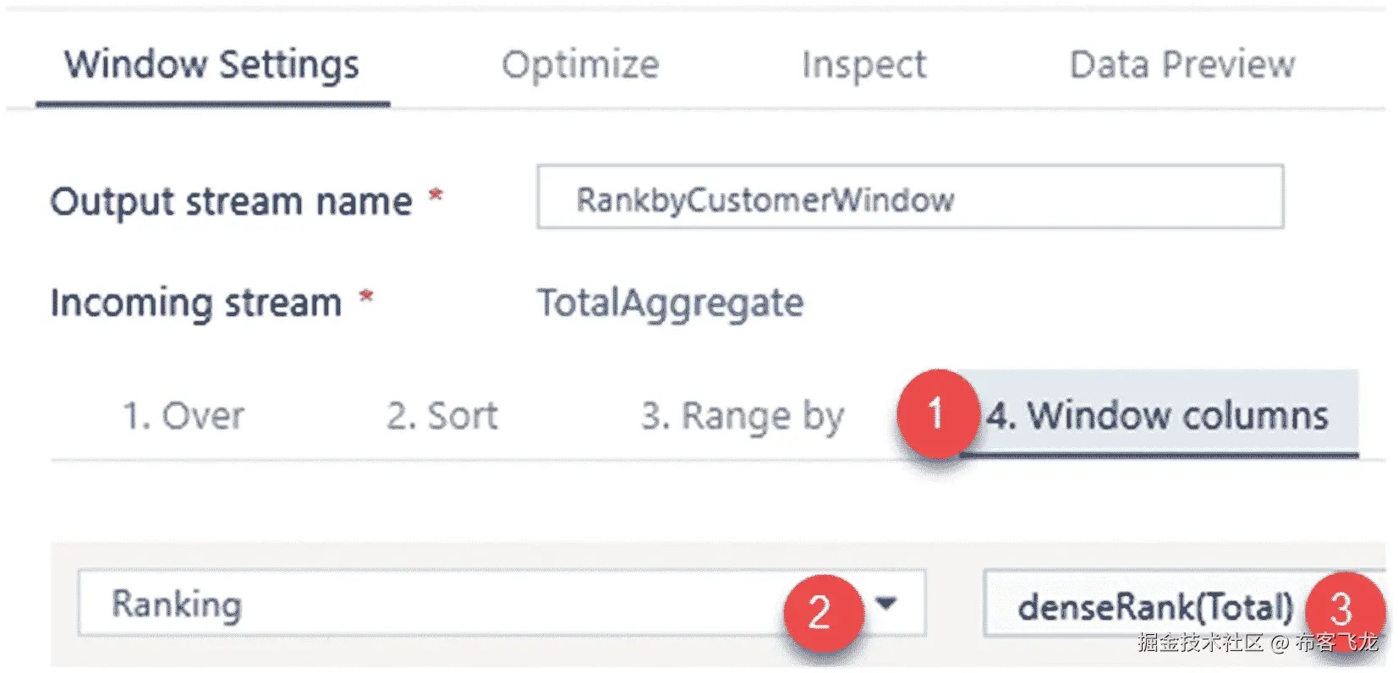Click the red asterisk beside Incoming stream
The height and width of the screenshot is (673, 1398).
point(366,298)
